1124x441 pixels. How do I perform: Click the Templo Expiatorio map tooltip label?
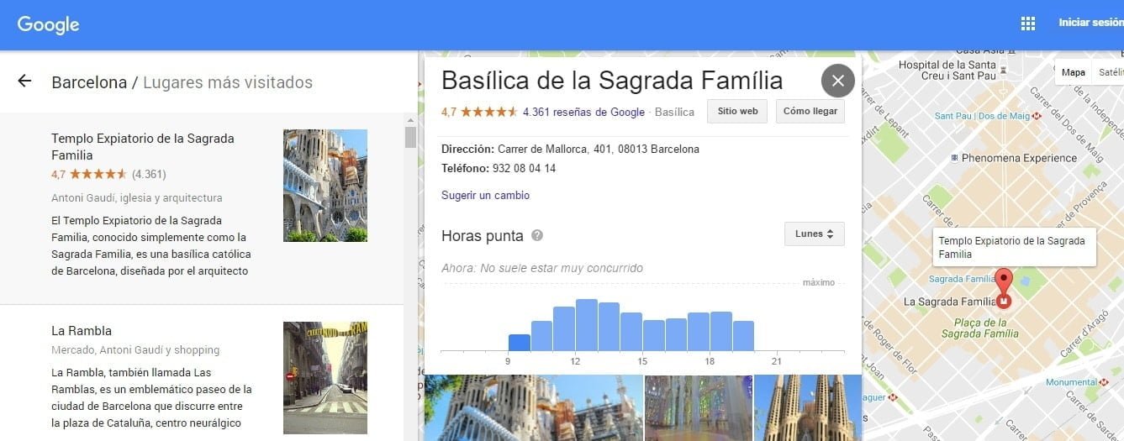coord(1014,247)
